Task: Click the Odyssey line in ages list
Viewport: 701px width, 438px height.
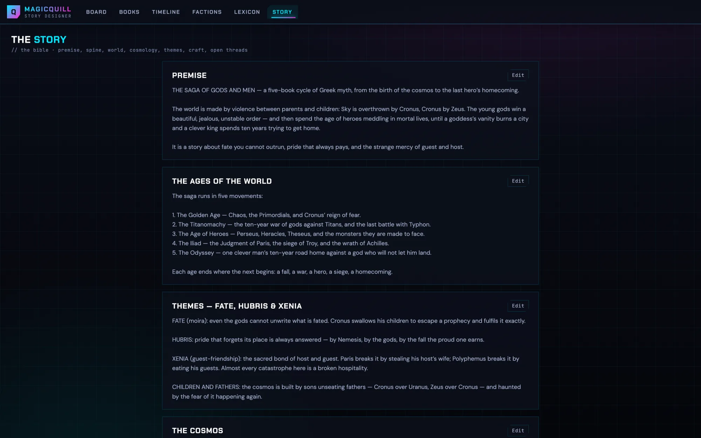Action: (302, 253)
